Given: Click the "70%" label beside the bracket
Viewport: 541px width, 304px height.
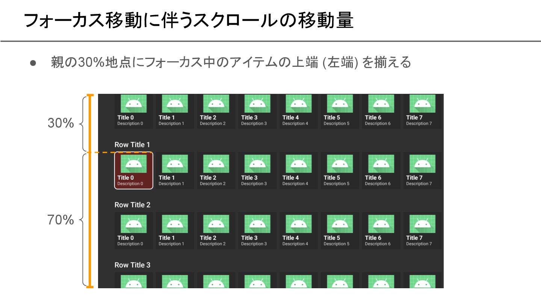Looking at the screenshot, I should click(x=61, y=220).
